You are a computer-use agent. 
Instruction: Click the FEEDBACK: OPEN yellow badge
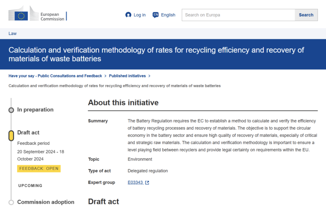[39, 169]
